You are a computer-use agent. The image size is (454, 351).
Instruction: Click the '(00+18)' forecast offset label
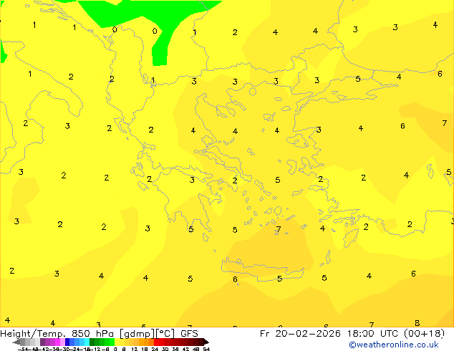click(x=424, y=334)
